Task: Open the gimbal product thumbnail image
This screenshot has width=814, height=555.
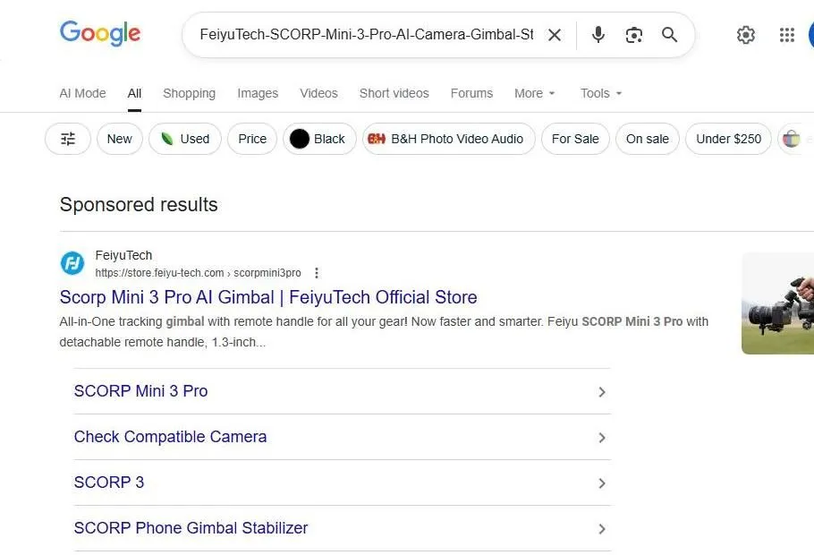Action: tap(777, 303)
